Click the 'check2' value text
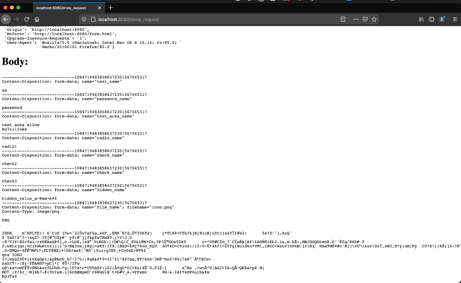Viewport: 461px width, 283px height. coord(9,164)
